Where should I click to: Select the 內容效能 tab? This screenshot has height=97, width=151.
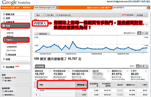pyautogui.click(x=40, y=66)
